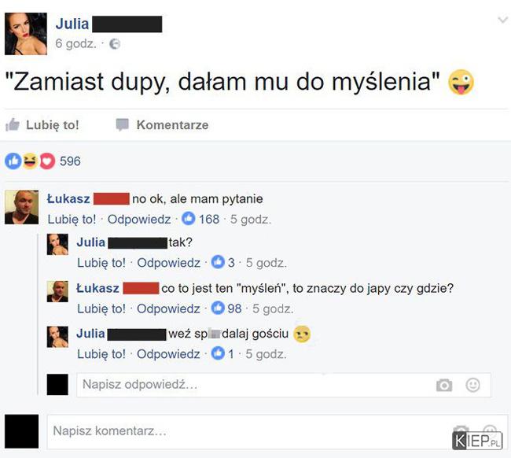Open the blue like reaction icon list
The width and height of the screenshot is (511, 458).
pyautogui.click(x=13, y=161)
